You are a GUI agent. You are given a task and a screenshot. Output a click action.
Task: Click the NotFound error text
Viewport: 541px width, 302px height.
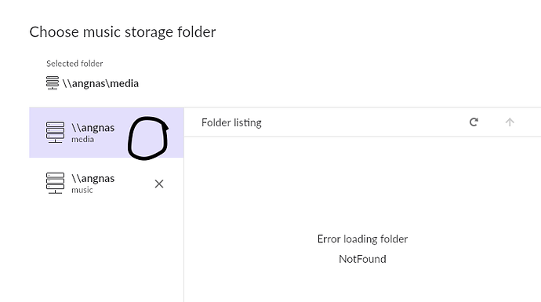[x=362, y=259]
